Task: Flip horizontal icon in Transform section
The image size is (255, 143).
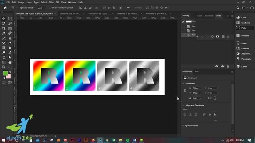Action: [x=210, y=98]
